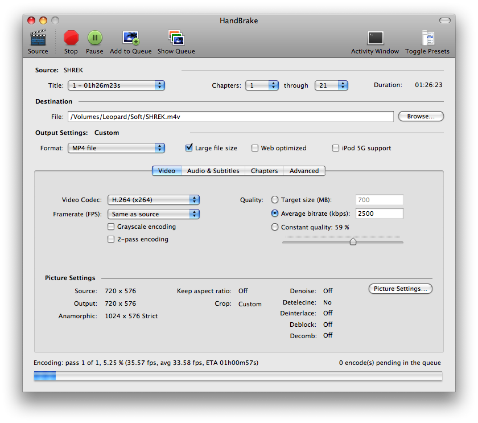478x423 pixels.
Task: Open the Activity Window terminal icon
Action: [375, 38]
